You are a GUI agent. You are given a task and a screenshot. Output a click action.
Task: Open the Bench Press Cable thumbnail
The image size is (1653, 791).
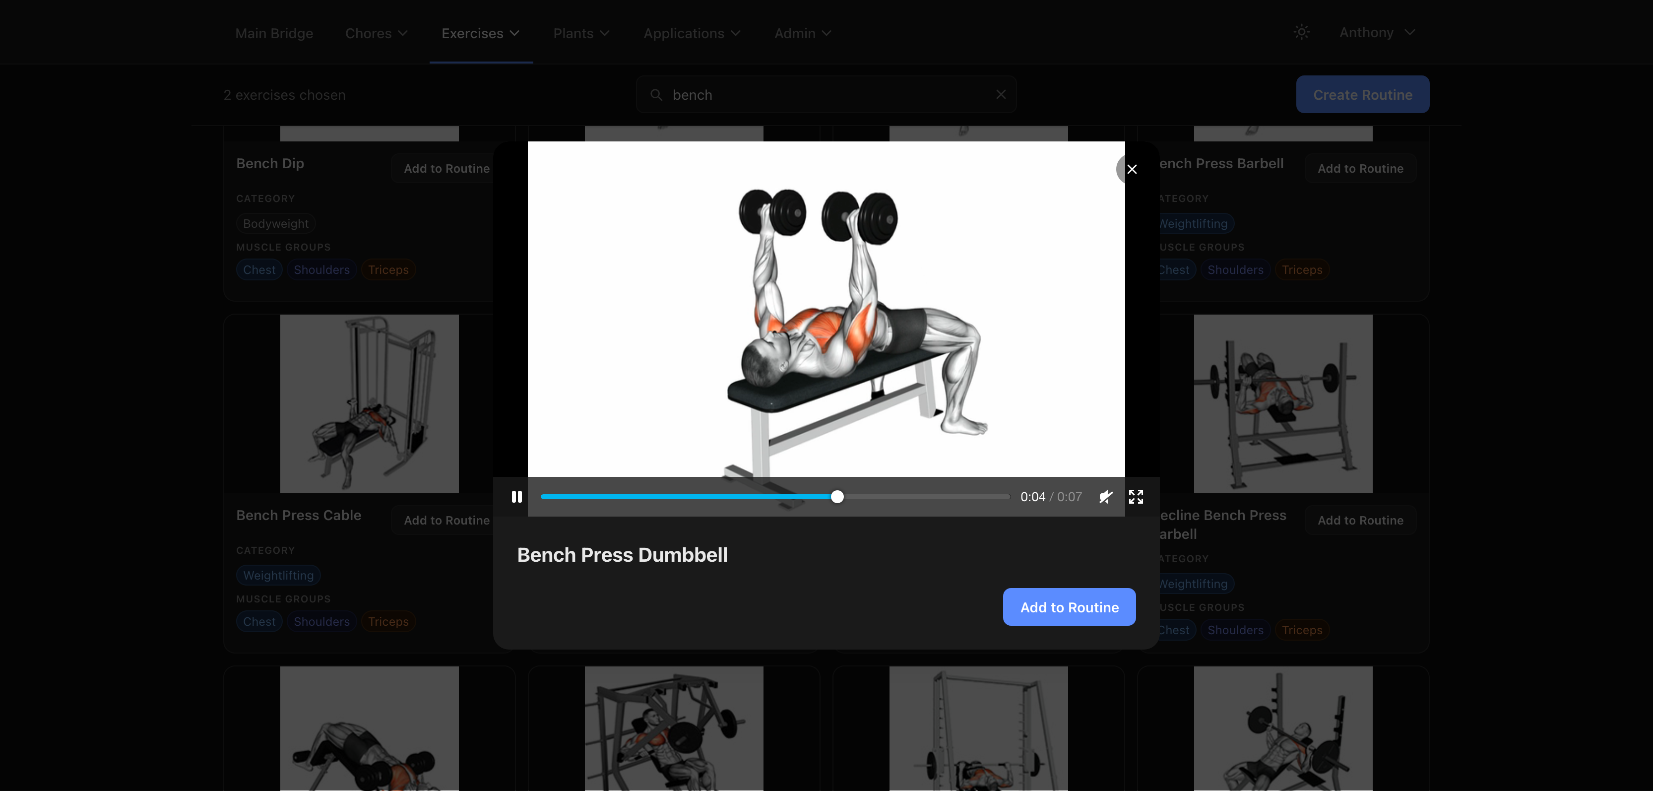click(370, 404)
